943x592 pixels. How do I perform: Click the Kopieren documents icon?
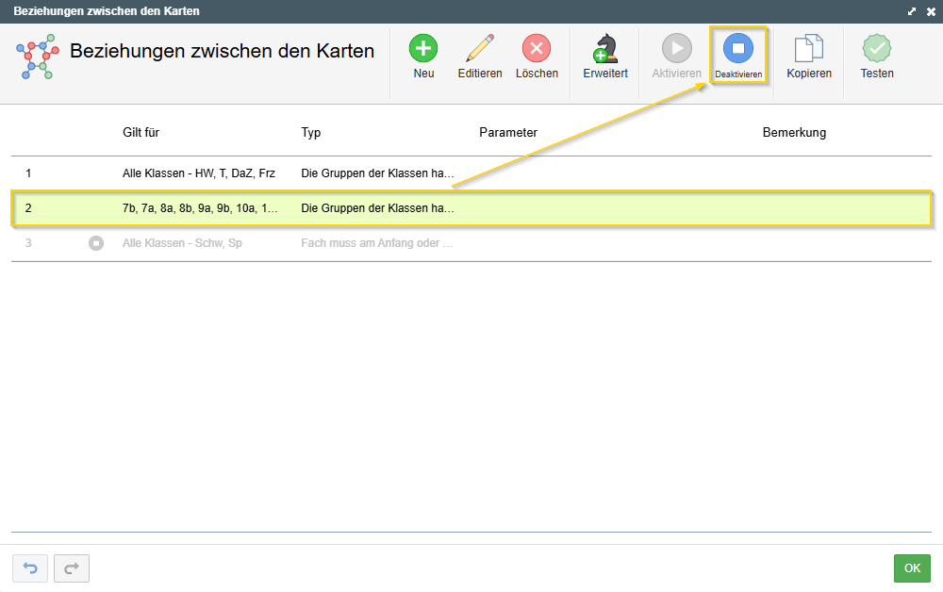(x=809, y=49)
